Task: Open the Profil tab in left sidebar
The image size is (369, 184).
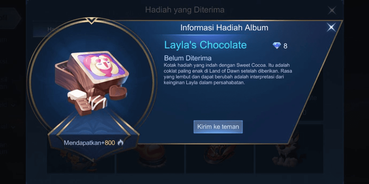Action: [x=9, y=18]
